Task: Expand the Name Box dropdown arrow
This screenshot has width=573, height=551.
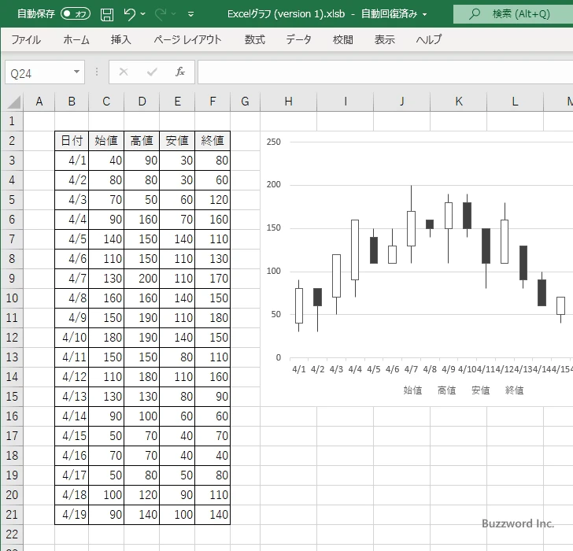Action: pos(77,72)
